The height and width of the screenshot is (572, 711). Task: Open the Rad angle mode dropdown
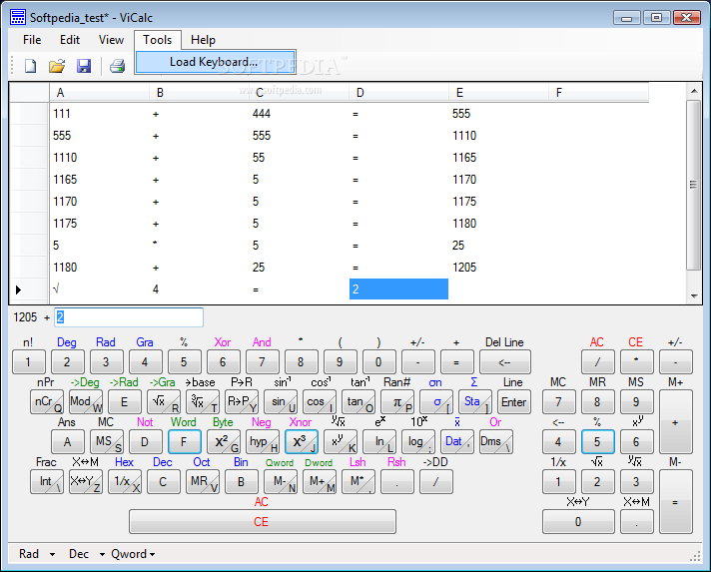click(37, 554)
